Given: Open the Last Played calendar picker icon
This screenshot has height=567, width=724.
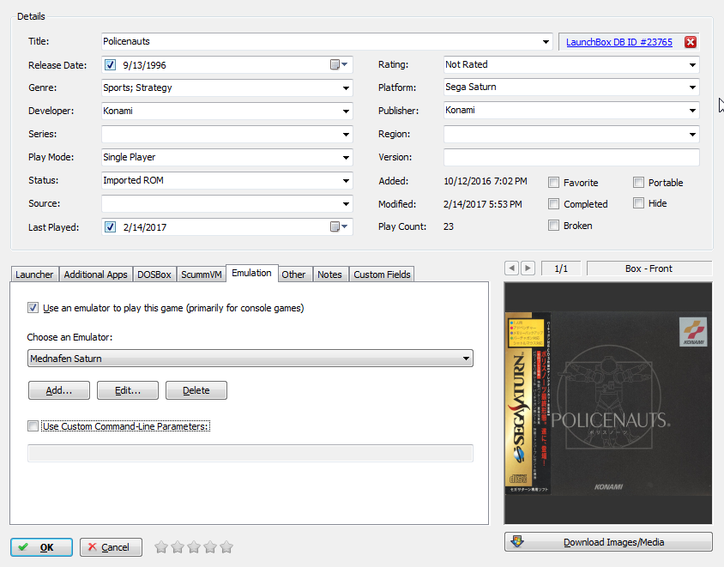Looking at the screenshot, I should pos(339,226).
